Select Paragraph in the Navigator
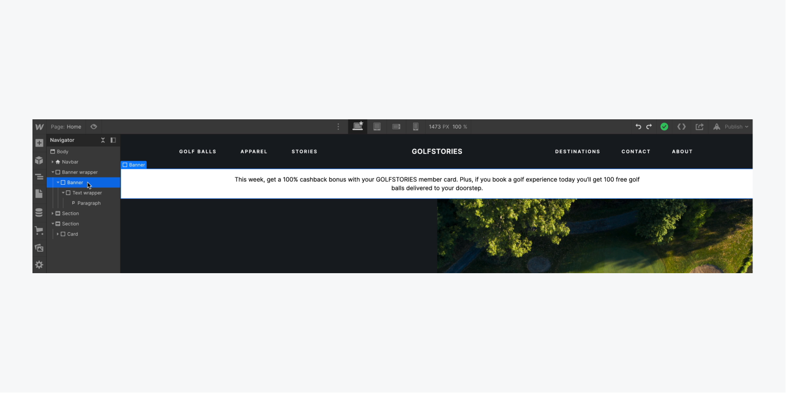786x393 pixels. click(86, 203)
